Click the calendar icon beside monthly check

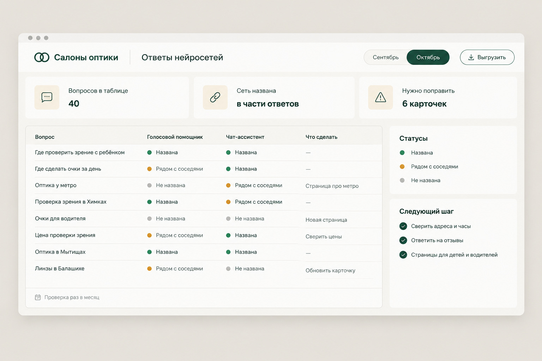pyautogui.click(x=38, y=298)
